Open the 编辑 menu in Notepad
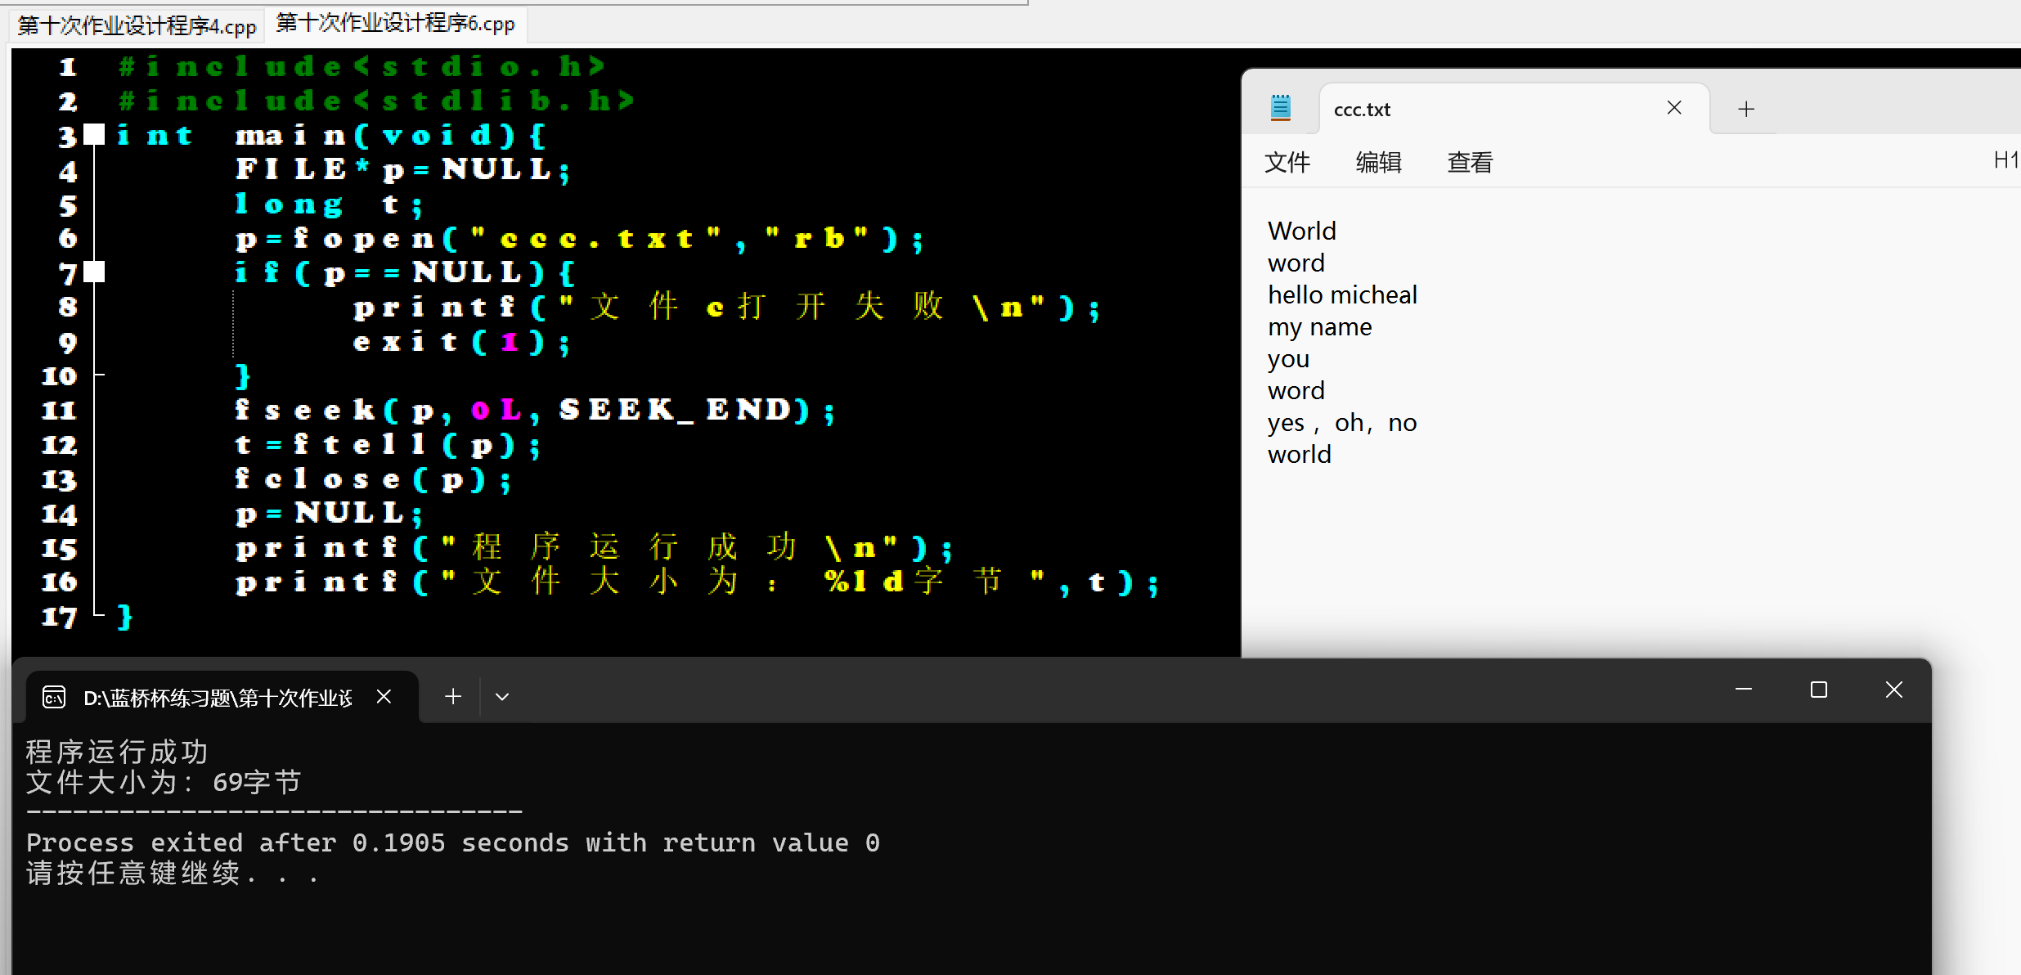This screenshot has height=975, width=2021. (1378, 162)
